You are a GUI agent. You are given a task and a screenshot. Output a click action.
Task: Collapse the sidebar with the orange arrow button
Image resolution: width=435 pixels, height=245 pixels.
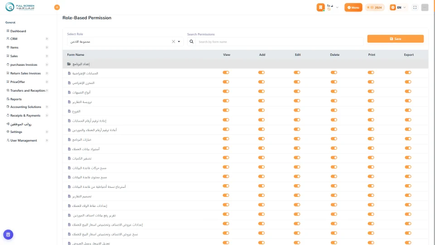(x=57, y=7)
